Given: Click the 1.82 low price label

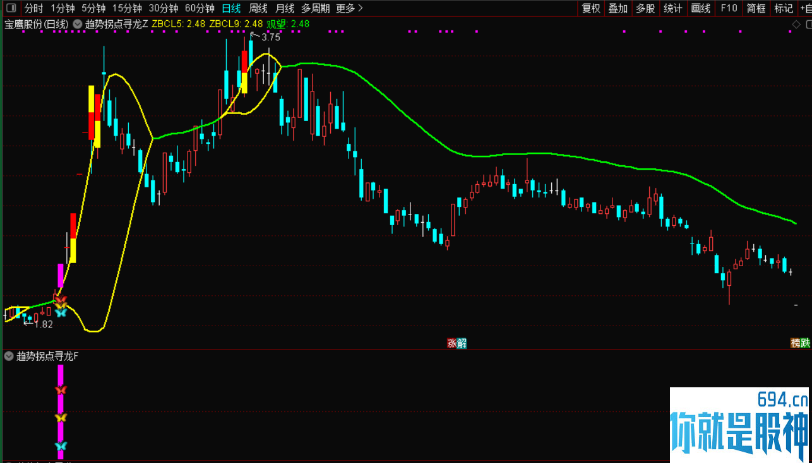Looking at the screenshot, I should click(44, 324).
